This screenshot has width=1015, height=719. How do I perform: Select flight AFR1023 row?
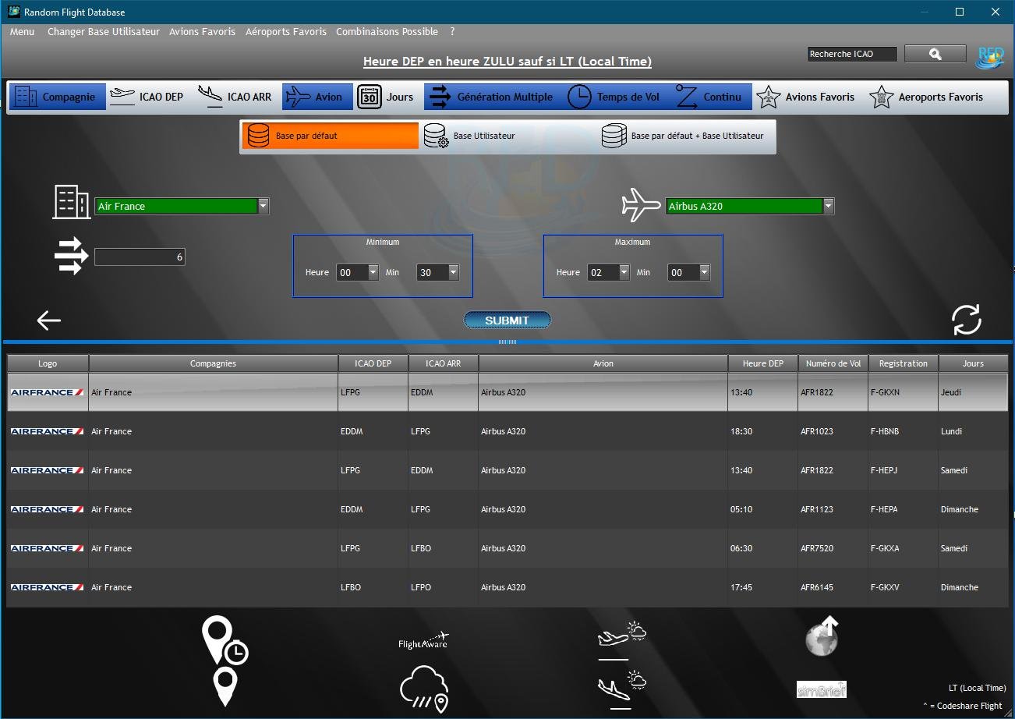click(507, 431)
